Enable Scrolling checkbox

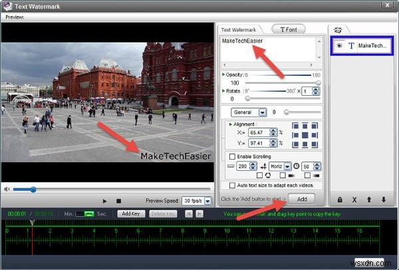[232, 156]
